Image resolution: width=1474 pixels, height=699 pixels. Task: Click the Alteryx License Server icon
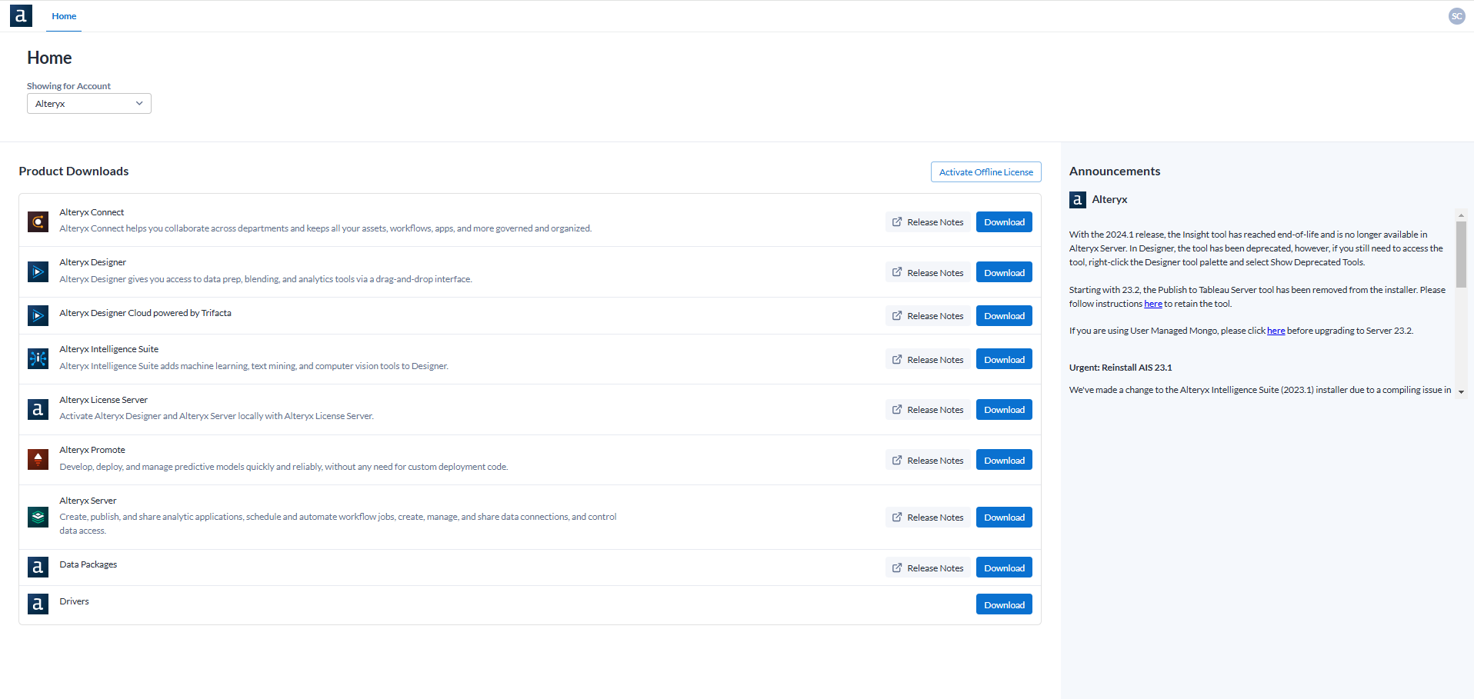[38, 409]
